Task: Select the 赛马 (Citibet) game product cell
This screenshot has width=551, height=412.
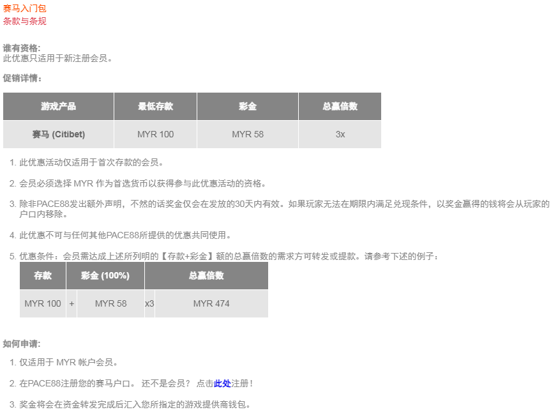Action: (x=58, y=134)
